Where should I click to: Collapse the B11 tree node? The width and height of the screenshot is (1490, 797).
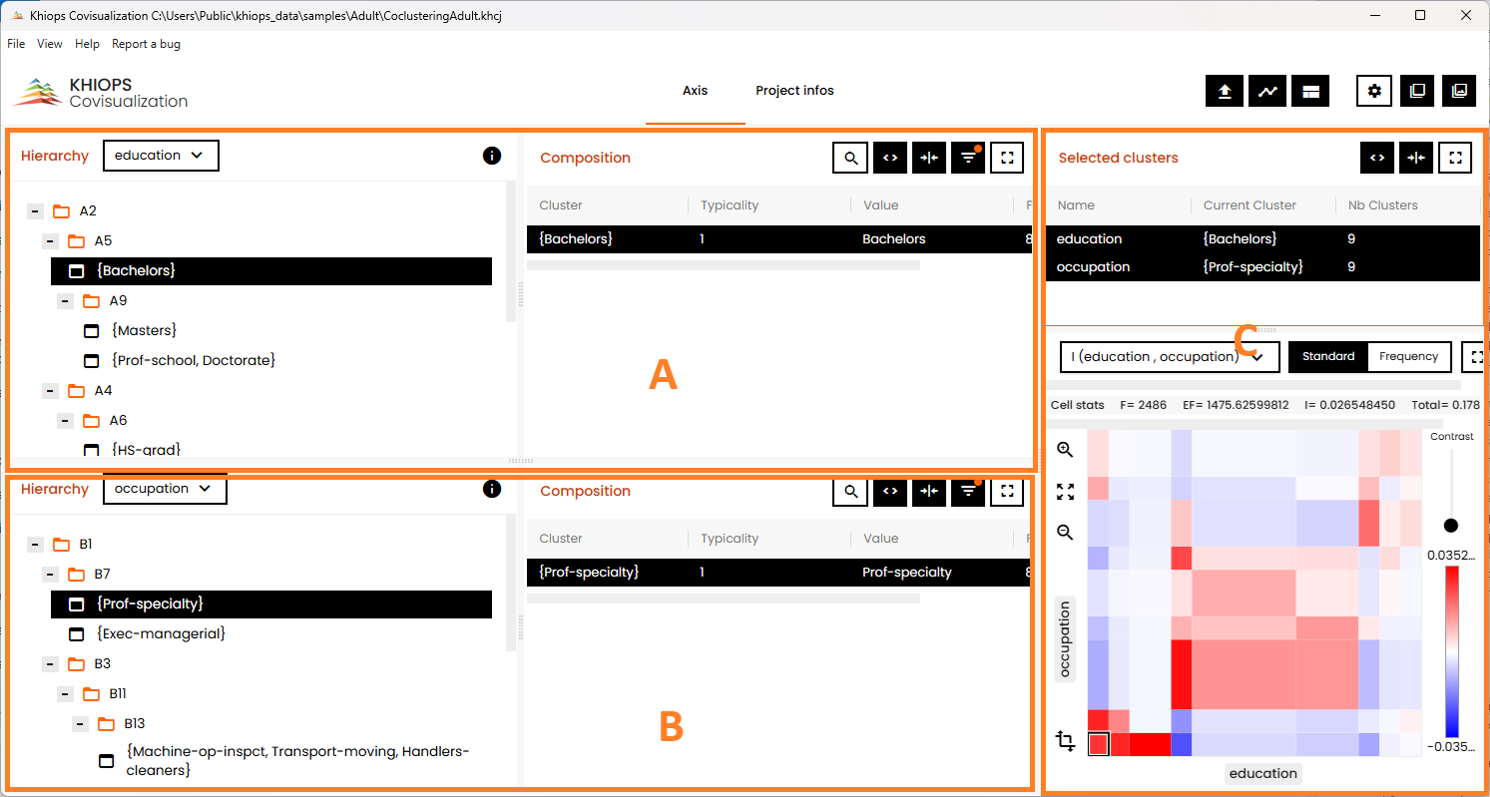[x=66, y=694]
